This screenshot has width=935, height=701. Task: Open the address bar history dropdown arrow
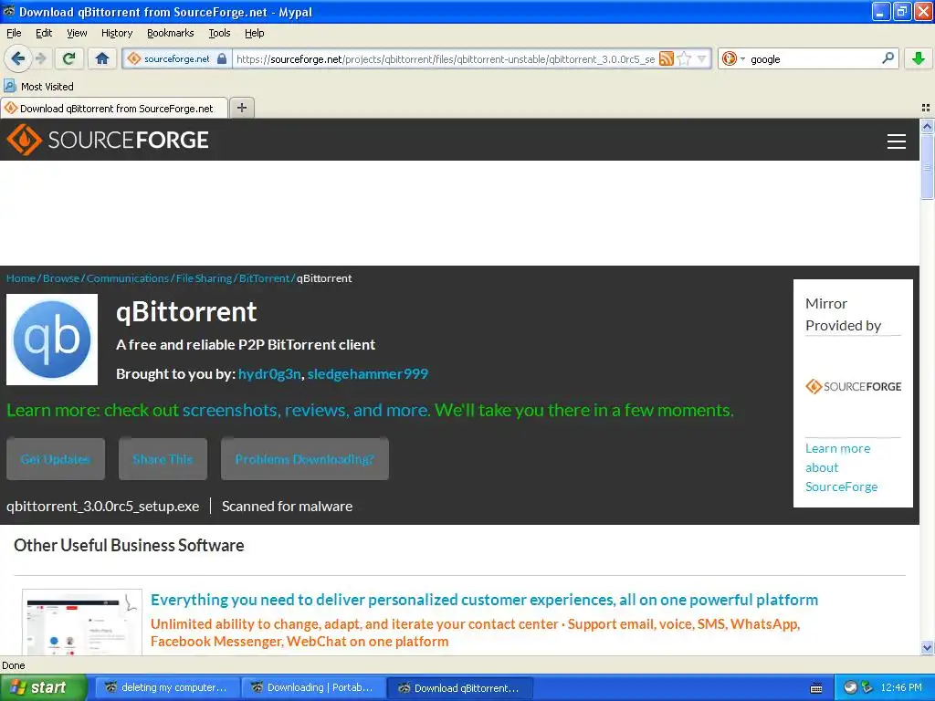click(702, 59)
